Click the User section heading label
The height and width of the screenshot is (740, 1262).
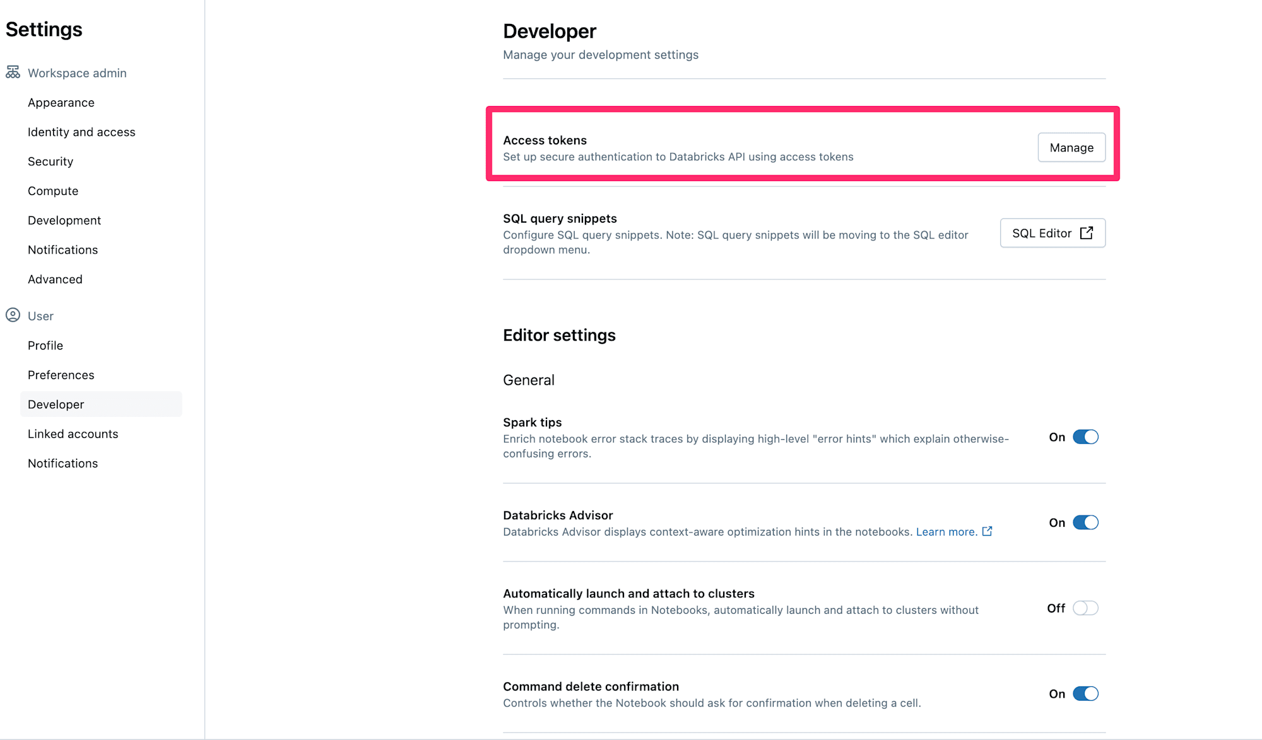pyautogui.click(x=40, y=316)
